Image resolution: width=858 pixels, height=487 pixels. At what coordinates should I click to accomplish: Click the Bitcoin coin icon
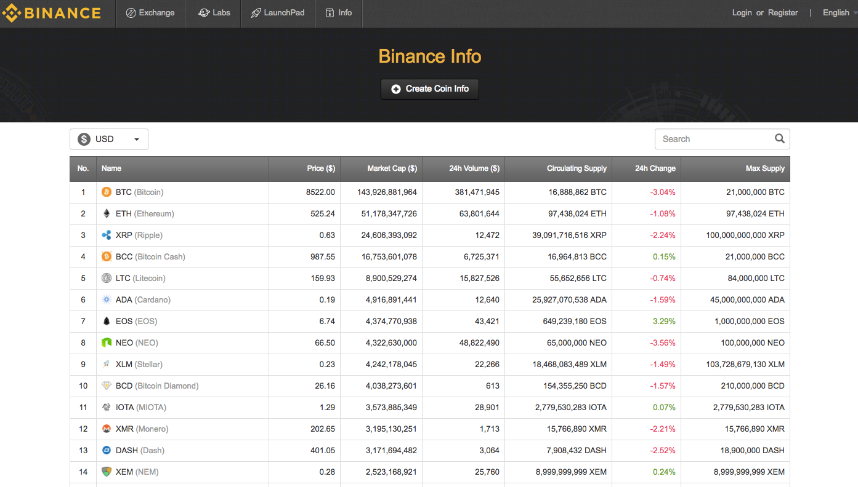click(x=107, y=192)
